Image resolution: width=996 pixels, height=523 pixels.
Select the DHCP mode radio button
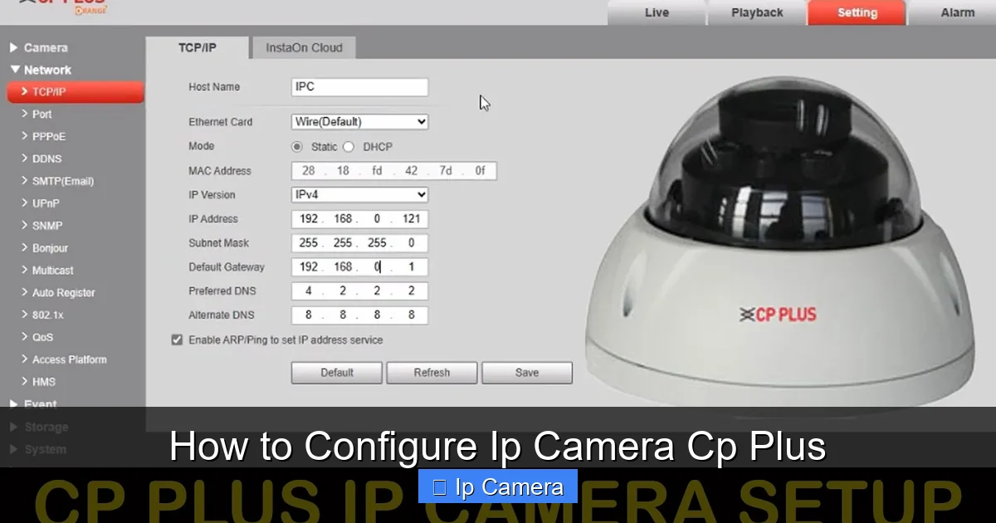[x=349, y=147]
